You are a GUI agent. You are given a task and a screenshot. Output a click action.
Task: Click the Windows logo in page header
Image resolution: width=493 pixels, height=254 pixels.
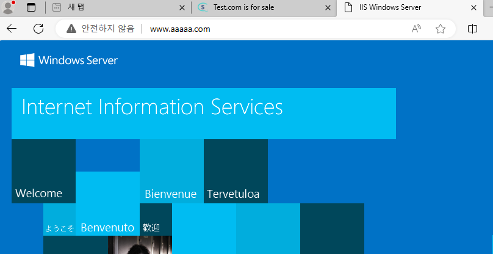(27, 60)
